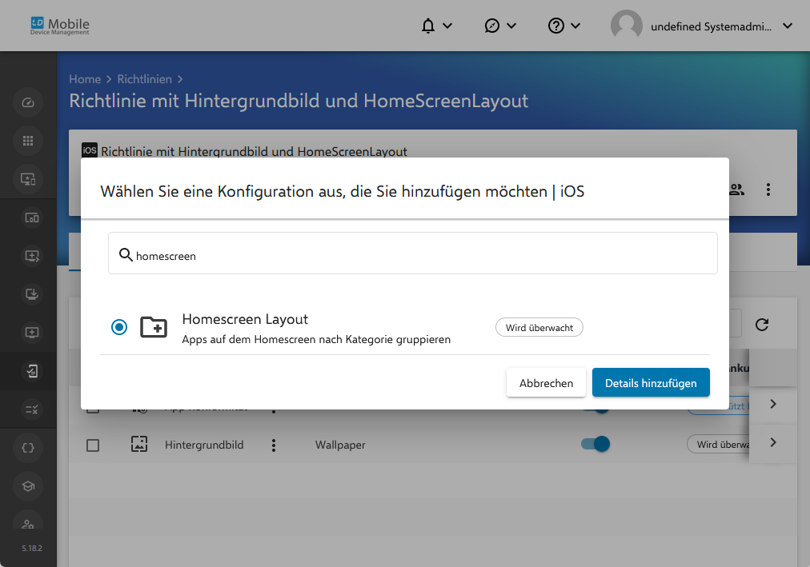Click the Hintergrundbild row Wird überwacht badge
The height and width of the screenshot is (567, 810).
(718, 444)
